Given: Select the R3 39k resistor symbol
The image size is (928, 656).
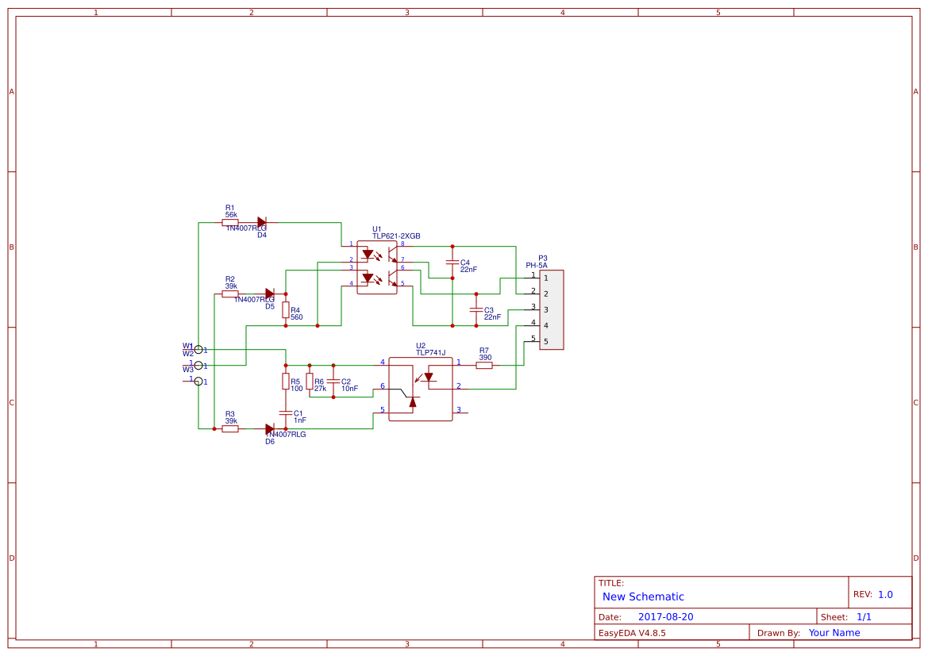Looking at the screenshot, I should [x=230, y=428].
